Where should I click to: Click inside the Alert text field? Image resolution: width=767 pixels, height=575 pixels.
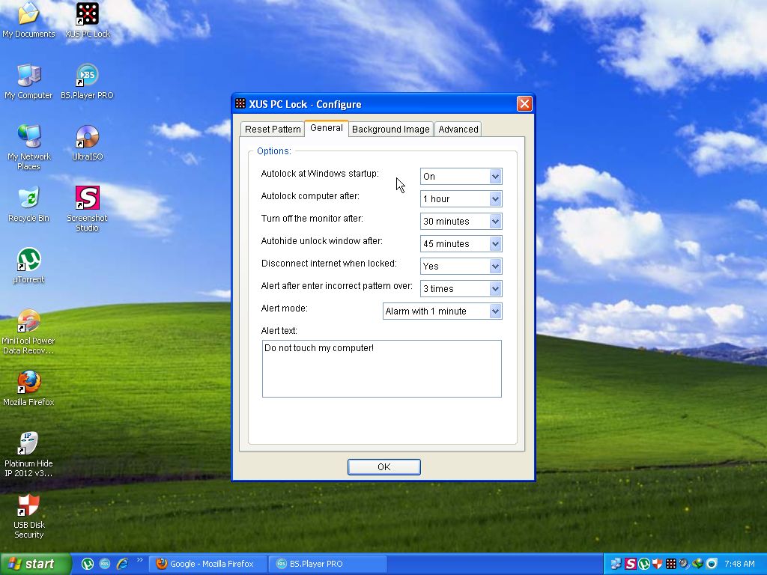[381, 368]
